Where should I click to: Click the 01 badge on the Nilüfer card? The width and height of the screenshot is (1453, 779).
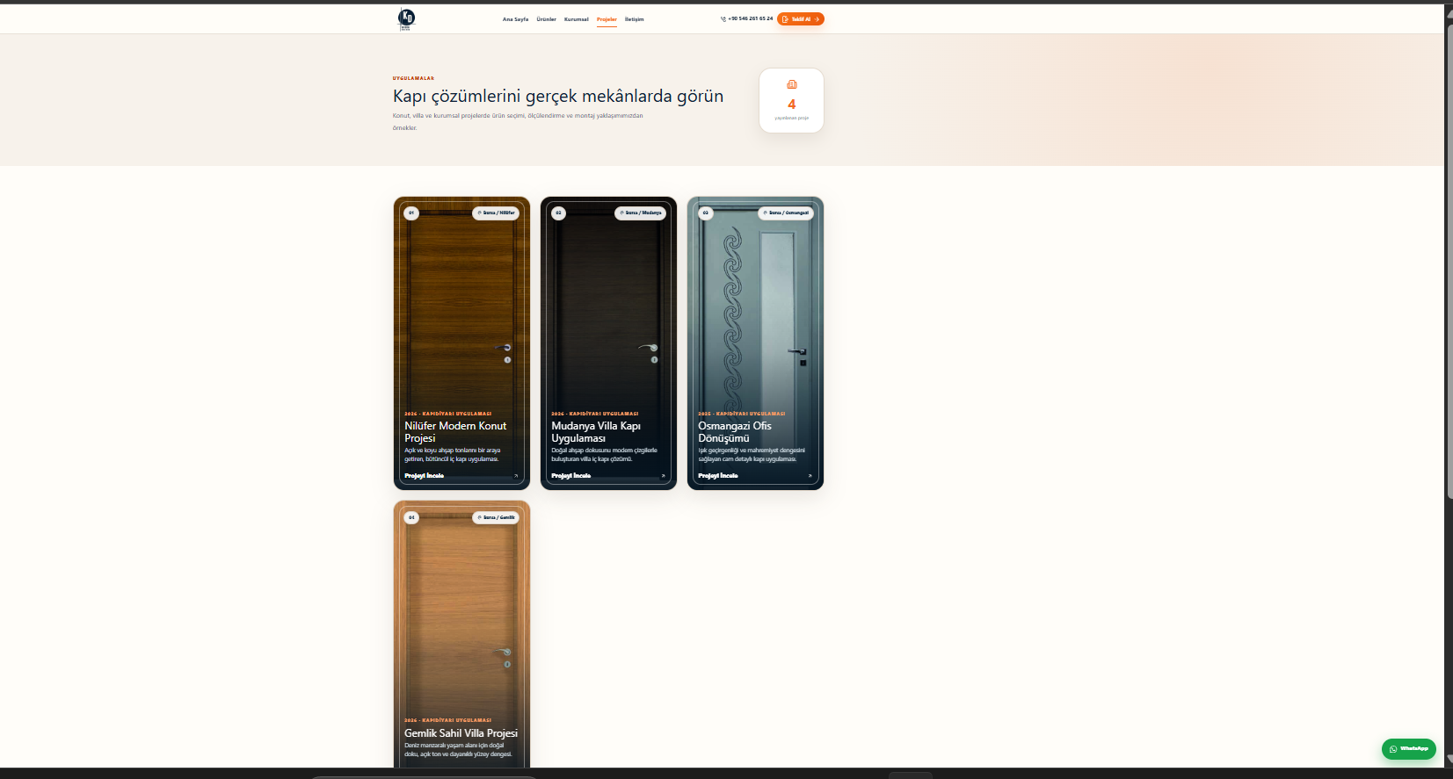pos(411,213)
